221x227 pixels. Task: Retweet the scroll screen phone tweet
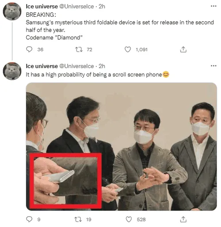78,219
